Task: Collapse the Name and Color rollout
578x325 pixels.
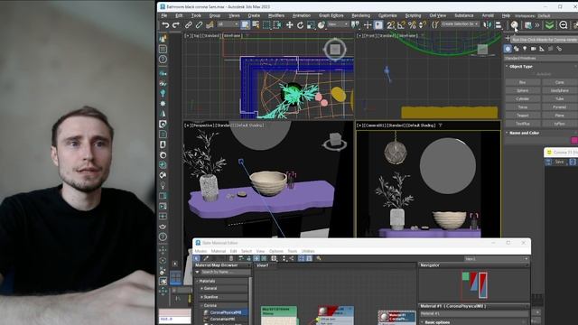Action: 524,133
